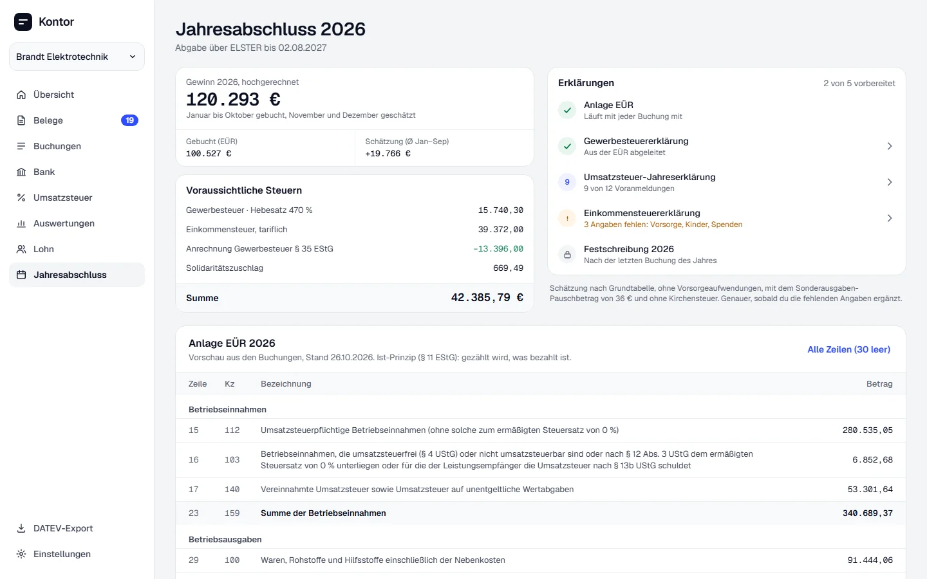Image resolution: width=927 pixels, height=579 pixels.
Task: Click the Summe value '42.385,79 €'
Action: pos(487,297)
